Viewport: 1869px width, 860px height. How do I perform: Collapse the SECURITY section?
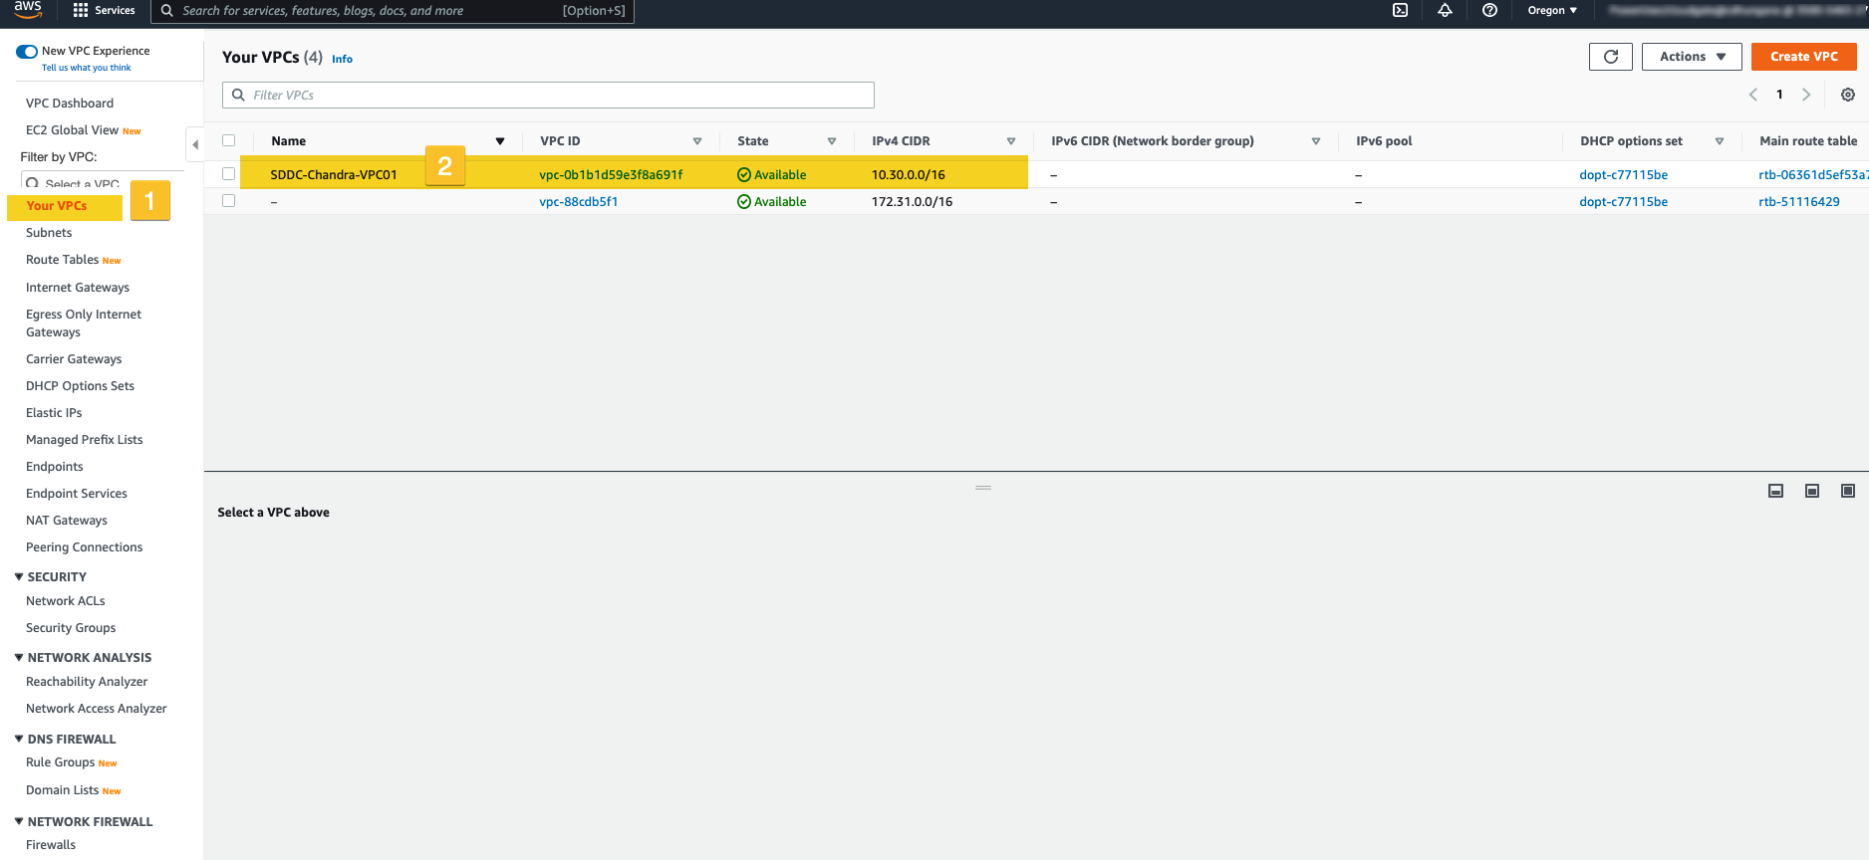point(19,576)
